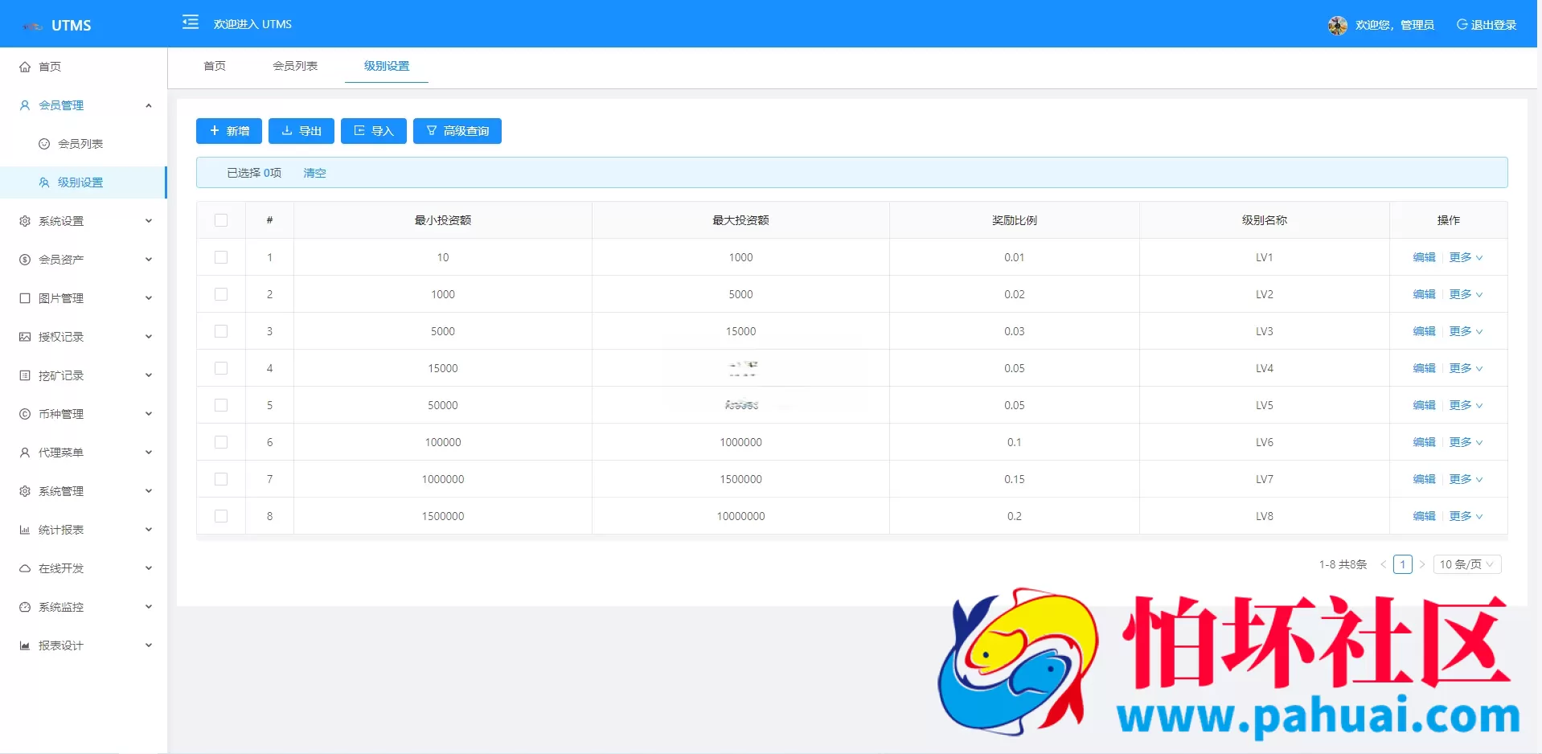Expand the 系统监控 menu arrow

(x=149, y=607)
